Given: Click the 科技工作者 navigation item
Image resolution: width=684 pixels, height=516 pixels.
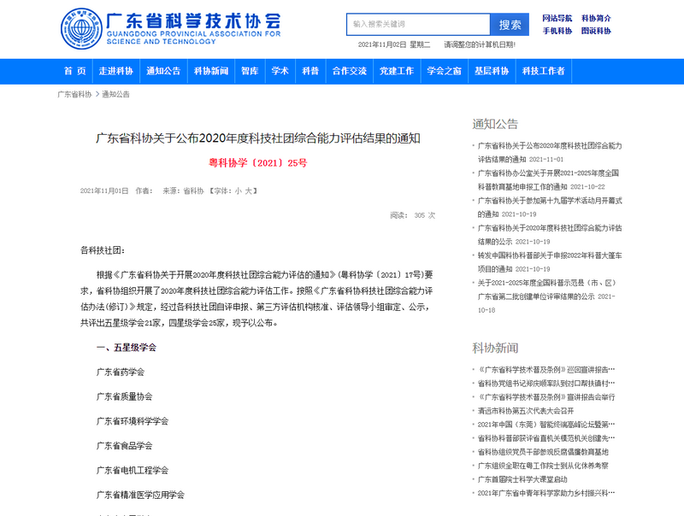Looking at the screenshot, I should pyautogui.click(x=544, y=71).
